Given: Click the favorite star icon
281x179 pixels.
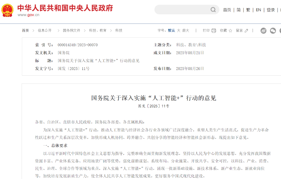Looking at the screenshot, I should 230,31.
